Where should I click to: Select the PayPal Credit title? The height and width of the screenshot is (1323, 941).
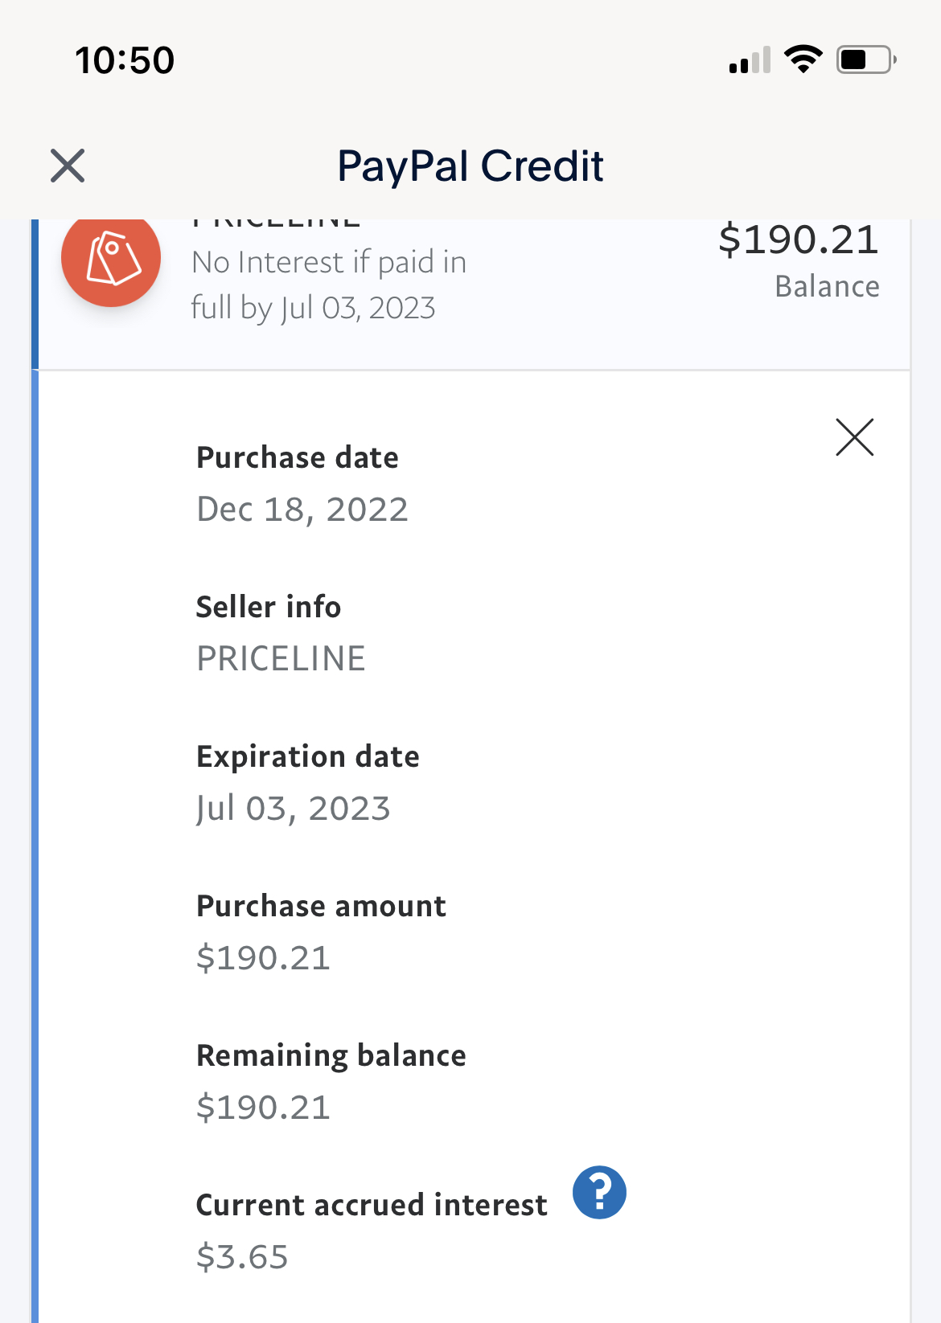(470, 166)
